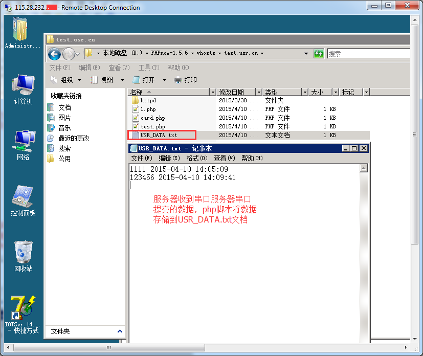Open the httpd folder

click(x=148, y=101)
